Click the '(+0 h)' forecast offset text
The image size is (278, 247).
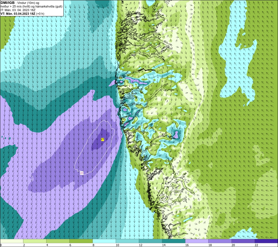pyautogui.click(x=40, y=14)
